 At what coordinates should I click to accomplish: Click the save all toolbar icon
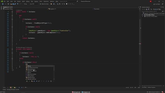pyautogui.click(x=15, y=4)
